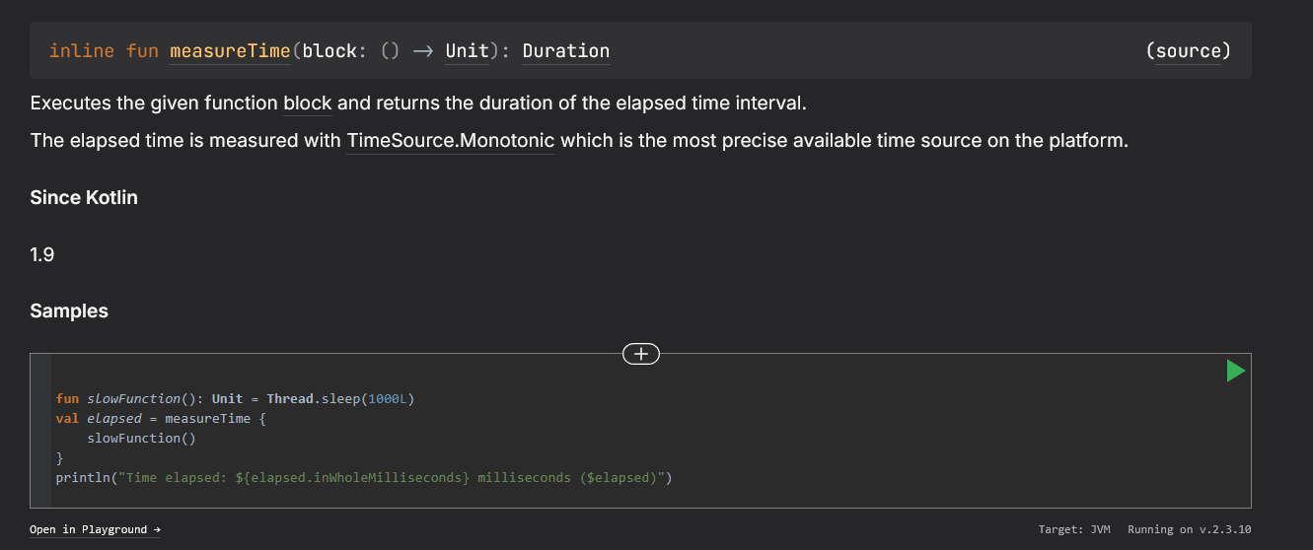Run the sample with green play icon

click(1235, 371)
